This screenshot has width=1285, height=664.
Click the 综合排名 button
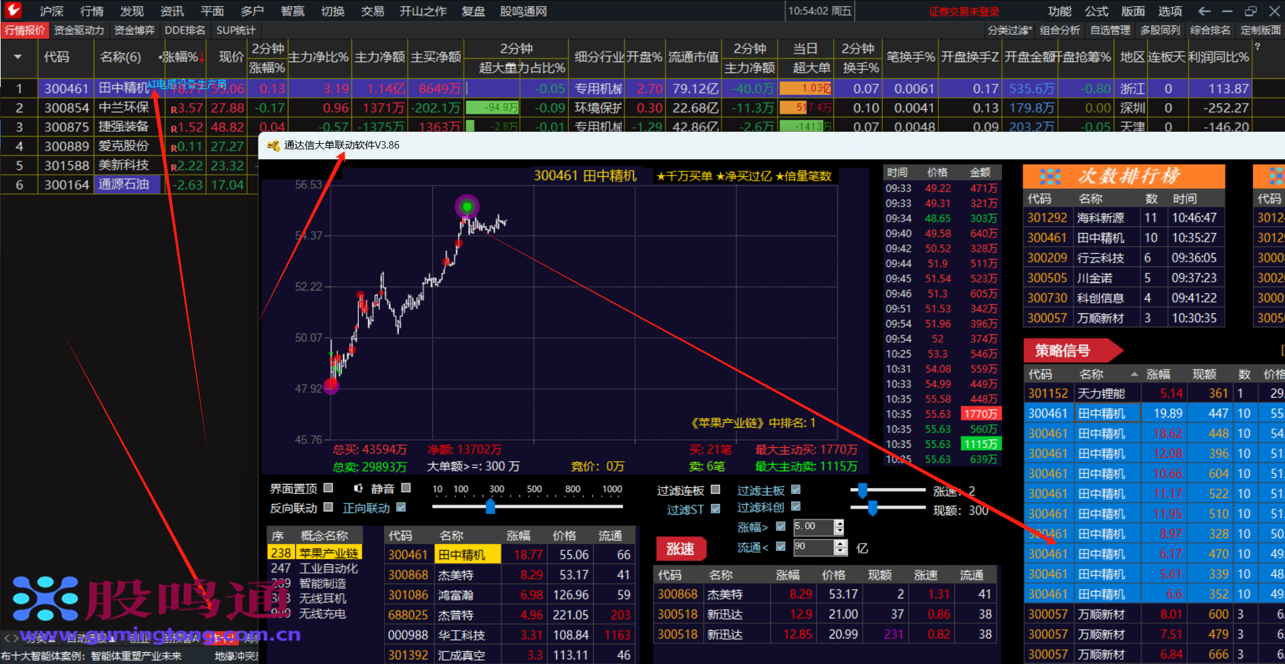(x=1210, y=30)
